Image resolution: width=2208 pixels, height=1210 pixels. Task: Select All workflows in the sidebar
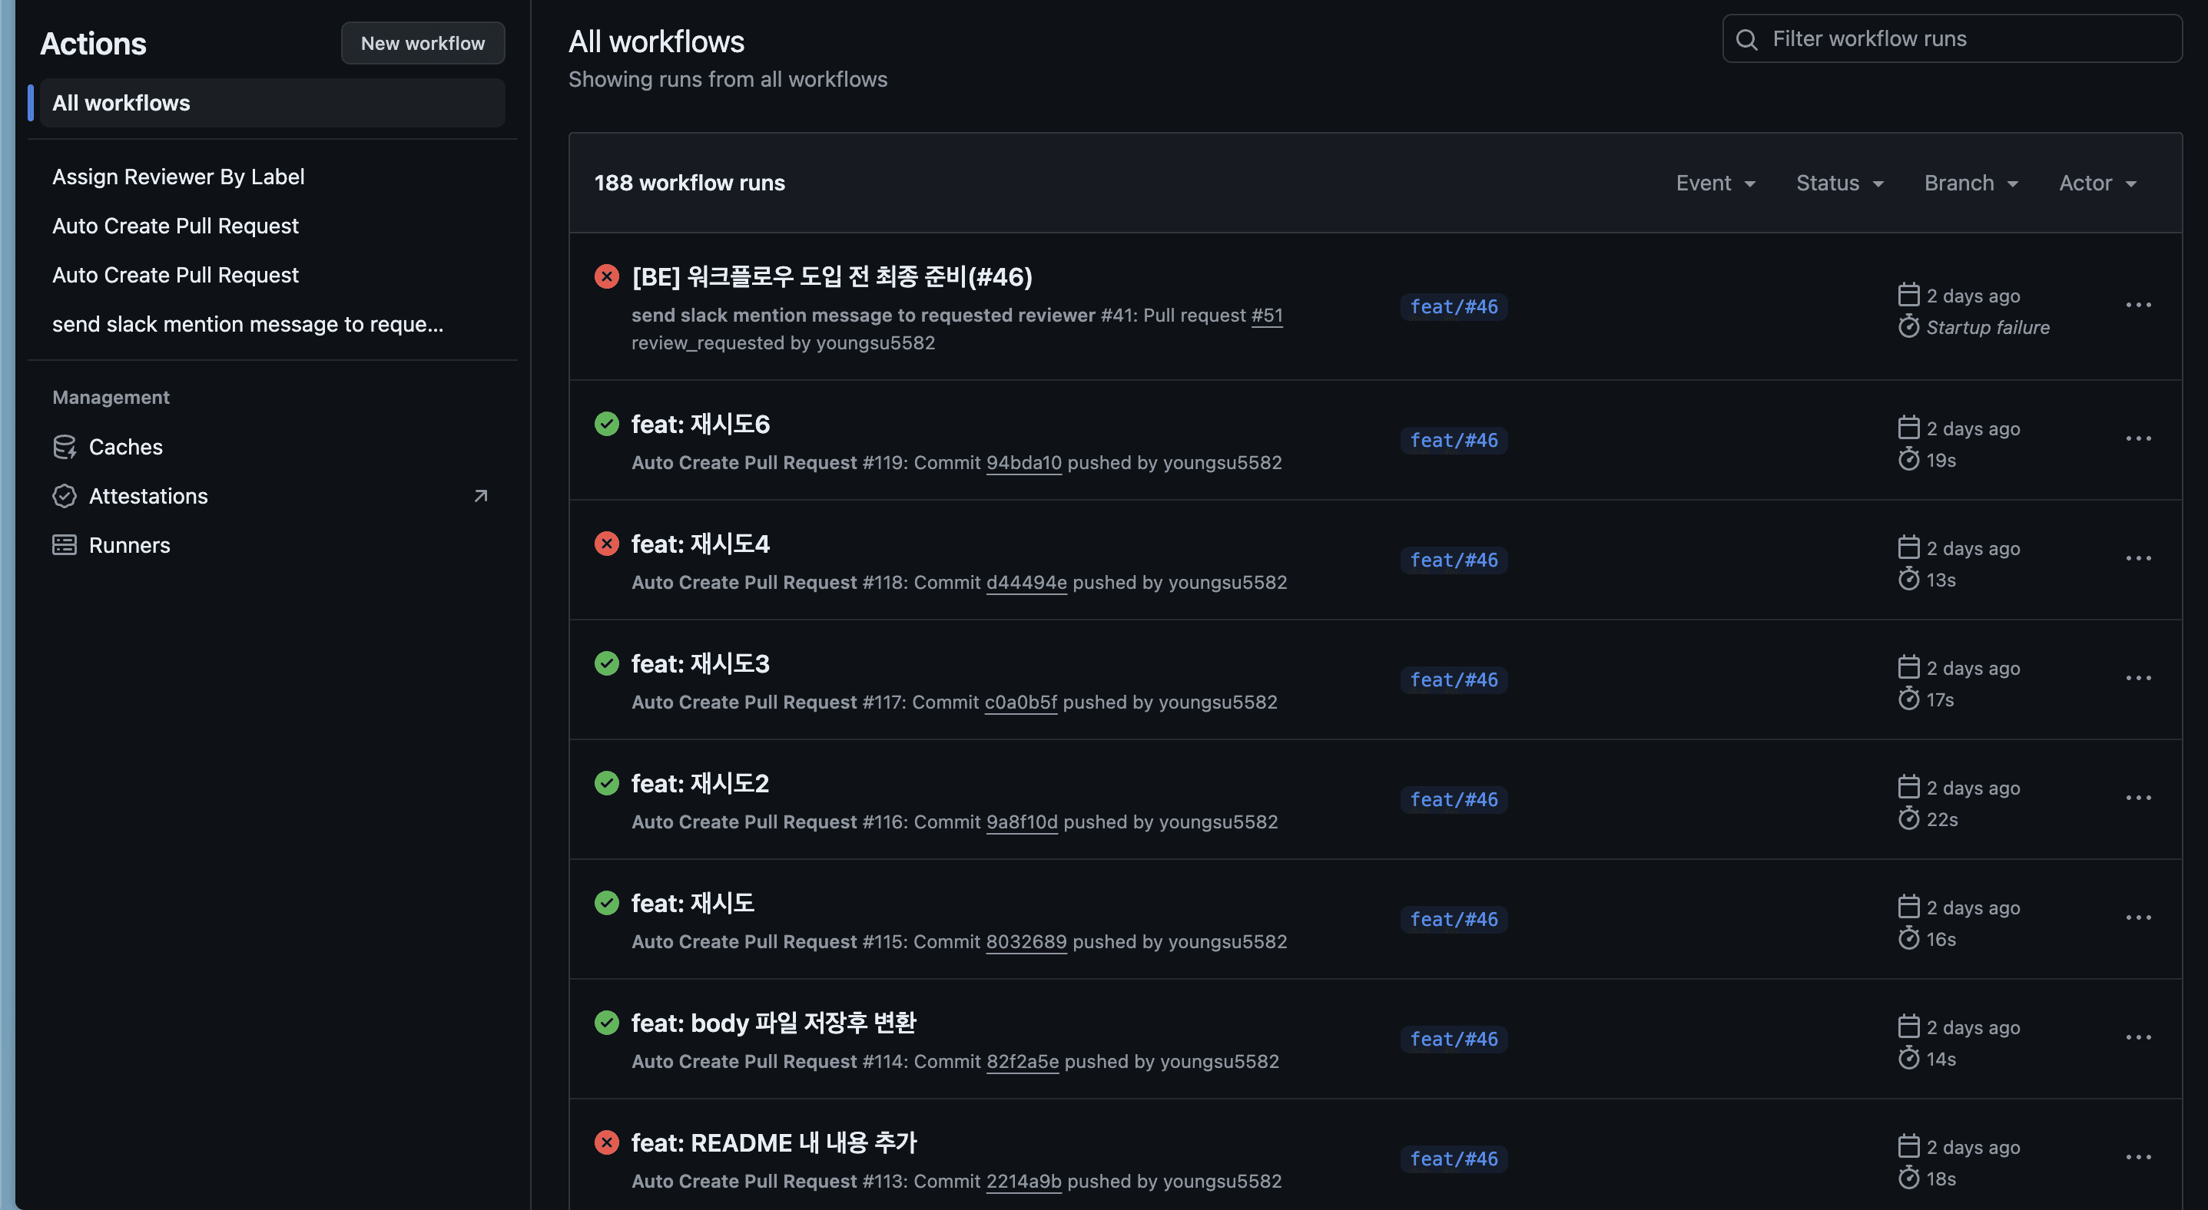point(121,103)
